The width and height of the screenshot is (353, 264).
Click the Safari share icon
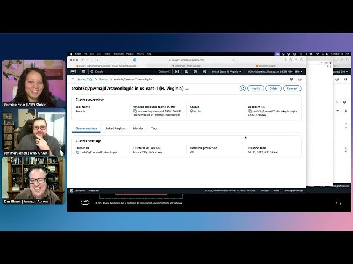(291, 60)
